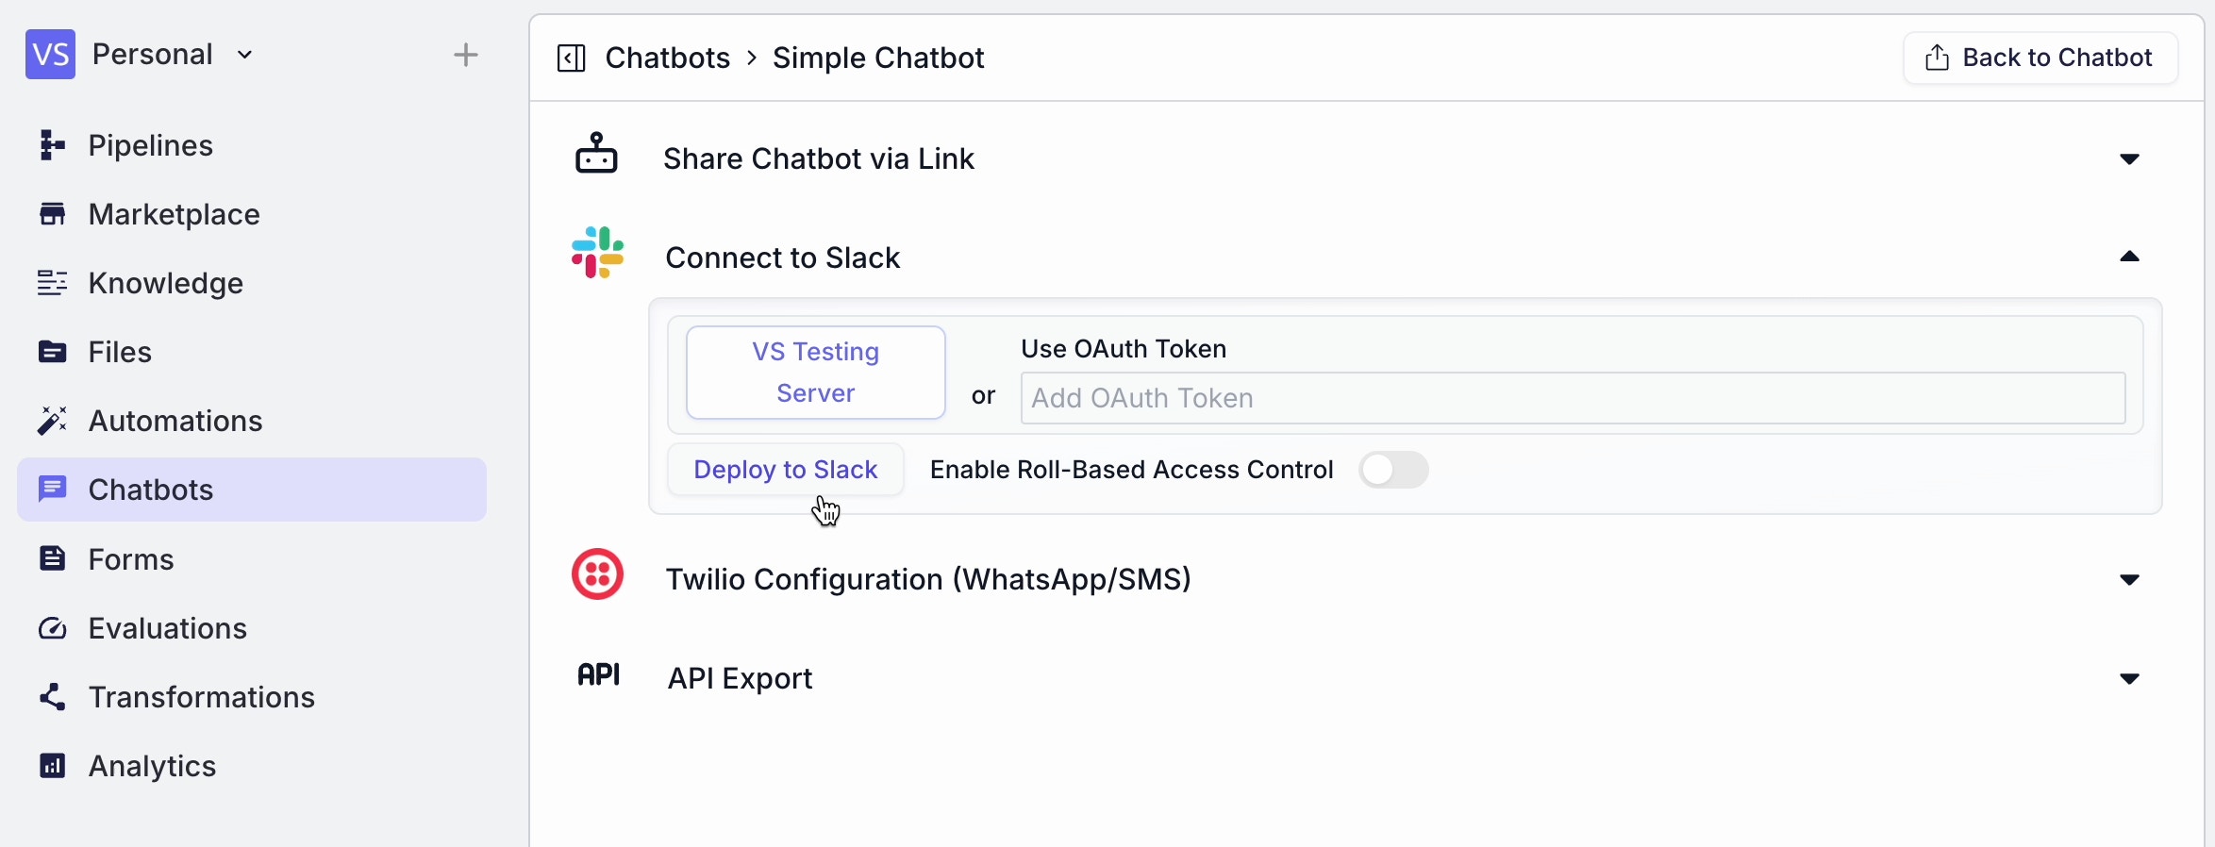Click the Knowledge sidebar icon
Screen dimensions: 2215x847
53,282
